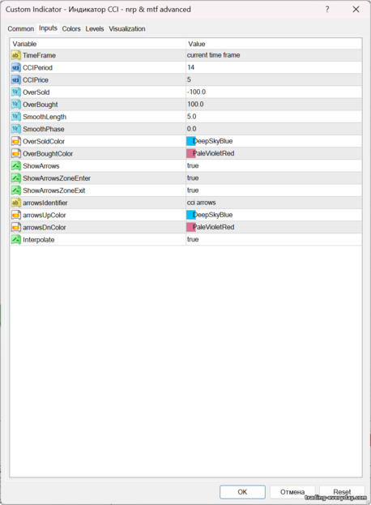Image resolution: width=371 pixels, height=505 pixels.
Task: Select the TimeFrame variable name
Action: tap(39, 55)
